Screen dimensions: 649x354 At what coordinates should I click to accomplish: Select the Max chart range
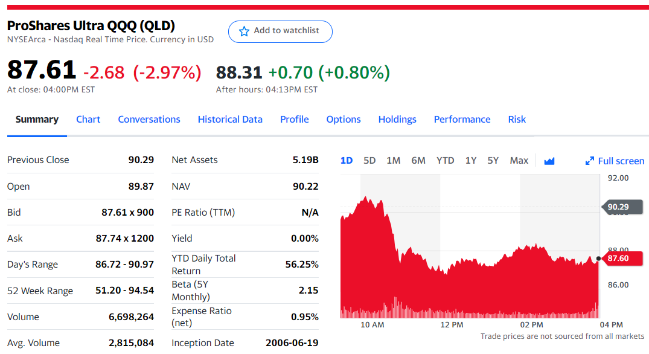[x=519, y=160]
